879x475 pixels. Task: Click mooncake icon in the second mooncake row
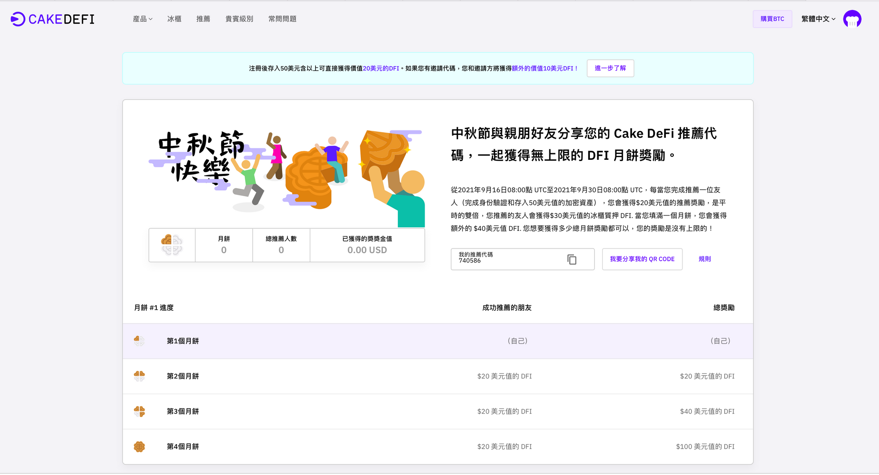[x=139, y=376]
